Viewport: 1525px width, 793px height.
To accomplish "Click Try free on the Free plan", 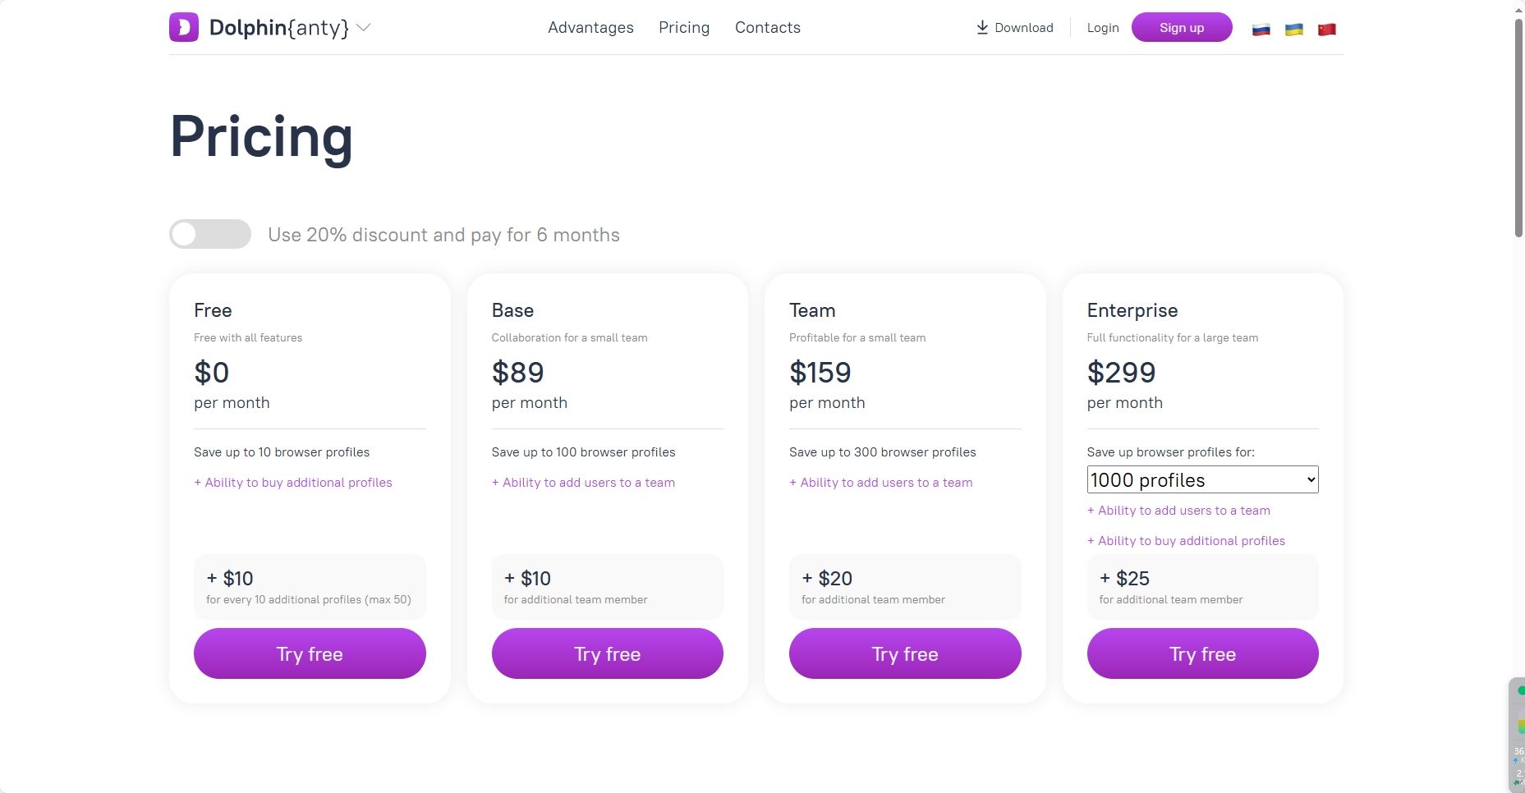I will [310, 653].
